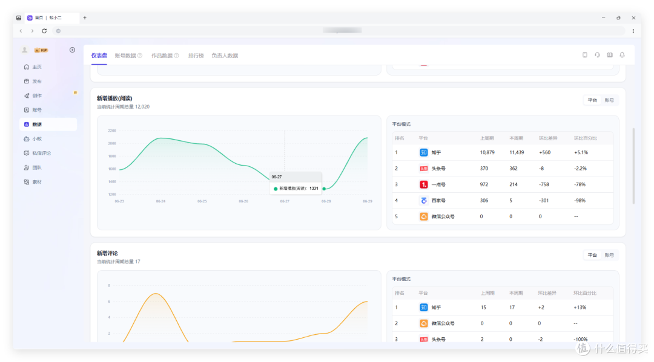Reload the page with refresh icon
The image size is (654, 362).
click(x=44, y=31)
